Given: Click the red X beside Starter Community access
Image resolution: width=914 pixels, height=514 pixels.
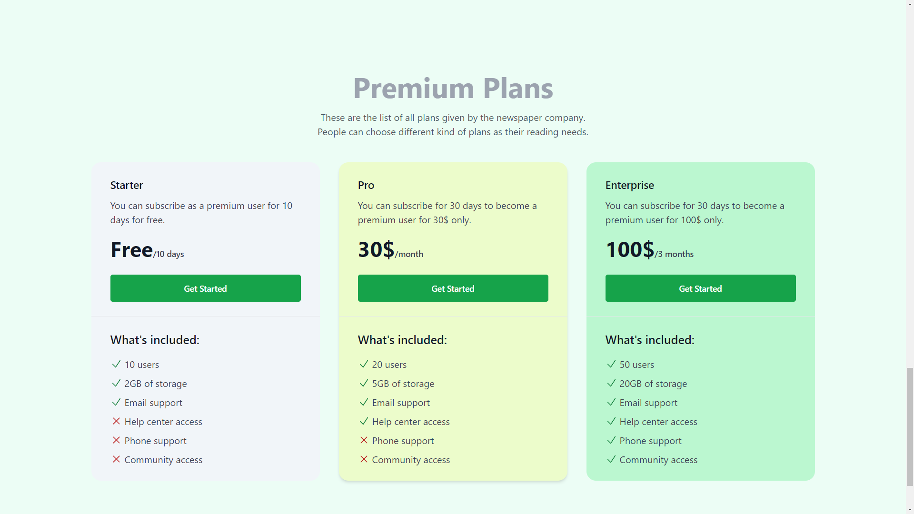Looking at the screenshot, I should [116, 459].
